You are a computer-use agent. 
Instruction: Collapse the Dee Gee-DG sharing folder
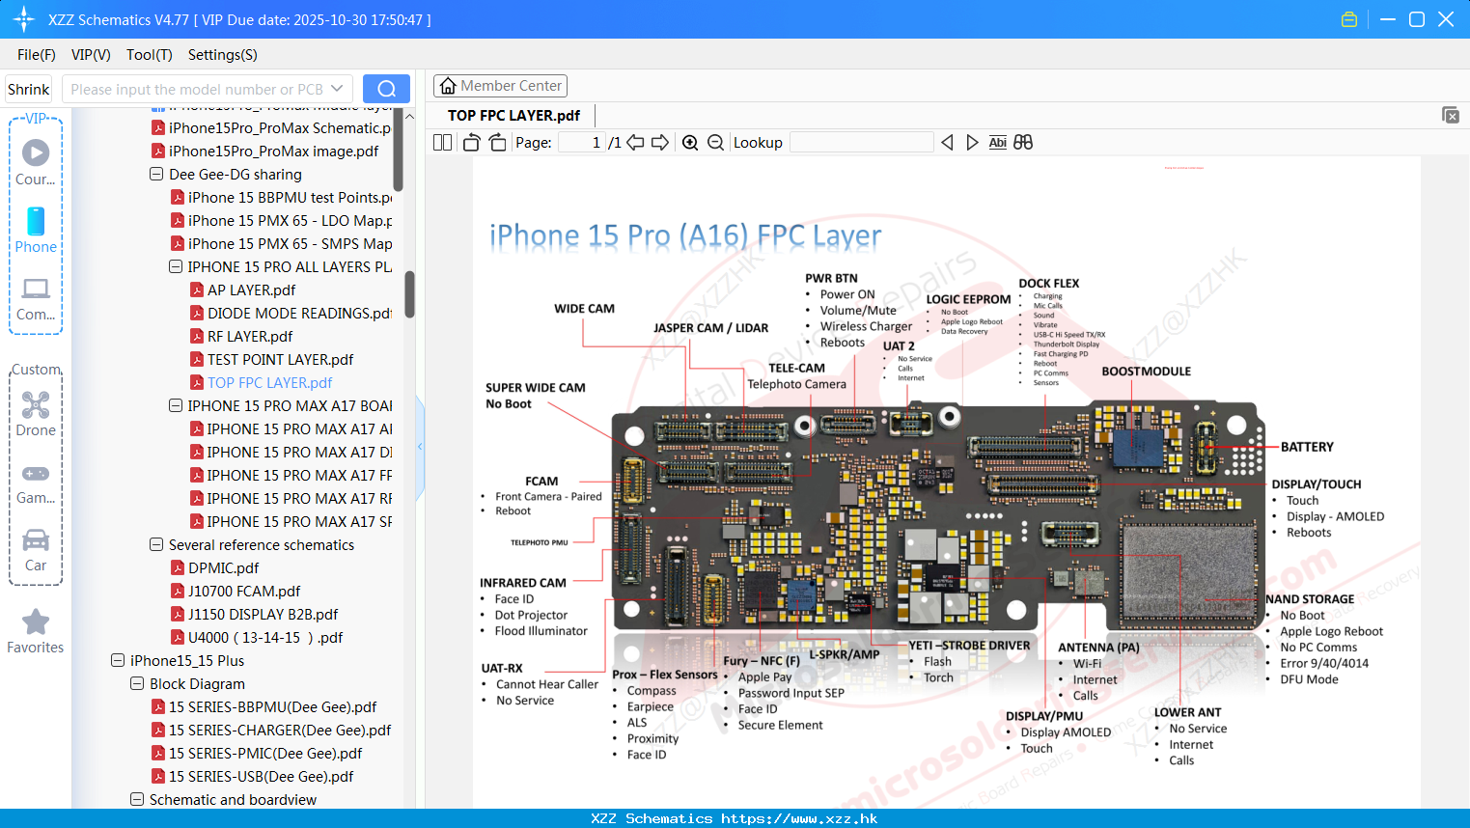(156, 174)
